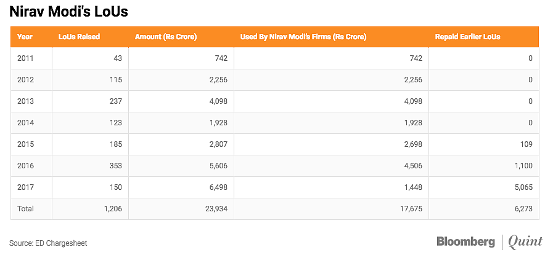Click the 1,206 total LoUs cell
The image size is (545, 258).
pos(113,208)
